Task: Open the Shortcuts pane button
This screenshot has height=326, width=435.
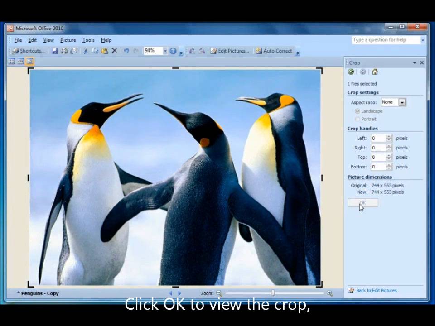Action: (28, 51)
